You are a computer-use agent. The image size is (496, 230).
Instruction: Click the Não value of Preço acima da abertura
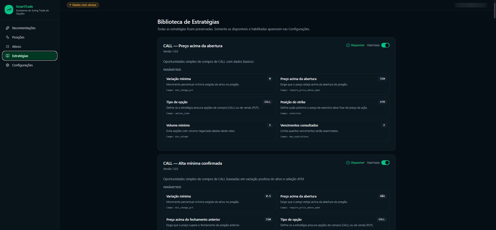(382, 196)
